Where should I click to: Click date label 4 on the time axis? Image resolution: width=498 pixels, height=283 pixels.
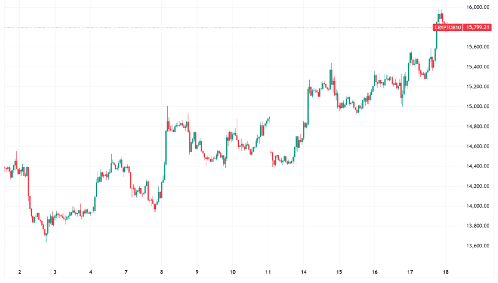[91, 272]
